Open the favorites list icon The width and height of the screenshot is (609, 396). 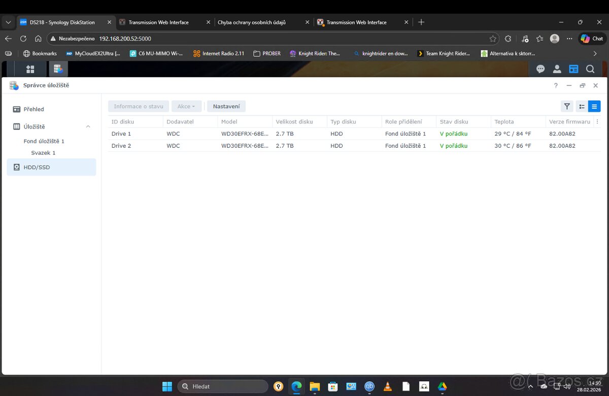coord(539,39)
